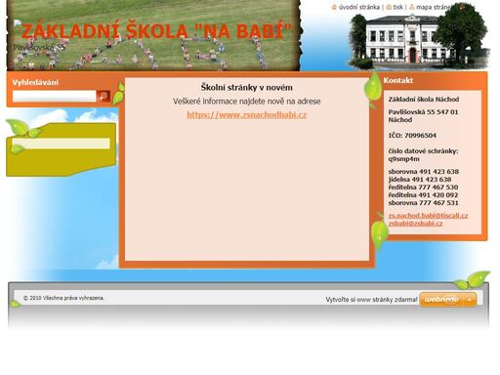The height and width of the screenshot is (375, 500).
Task: Click the Školní stránky v novém heading
Action: click(247, 88)
